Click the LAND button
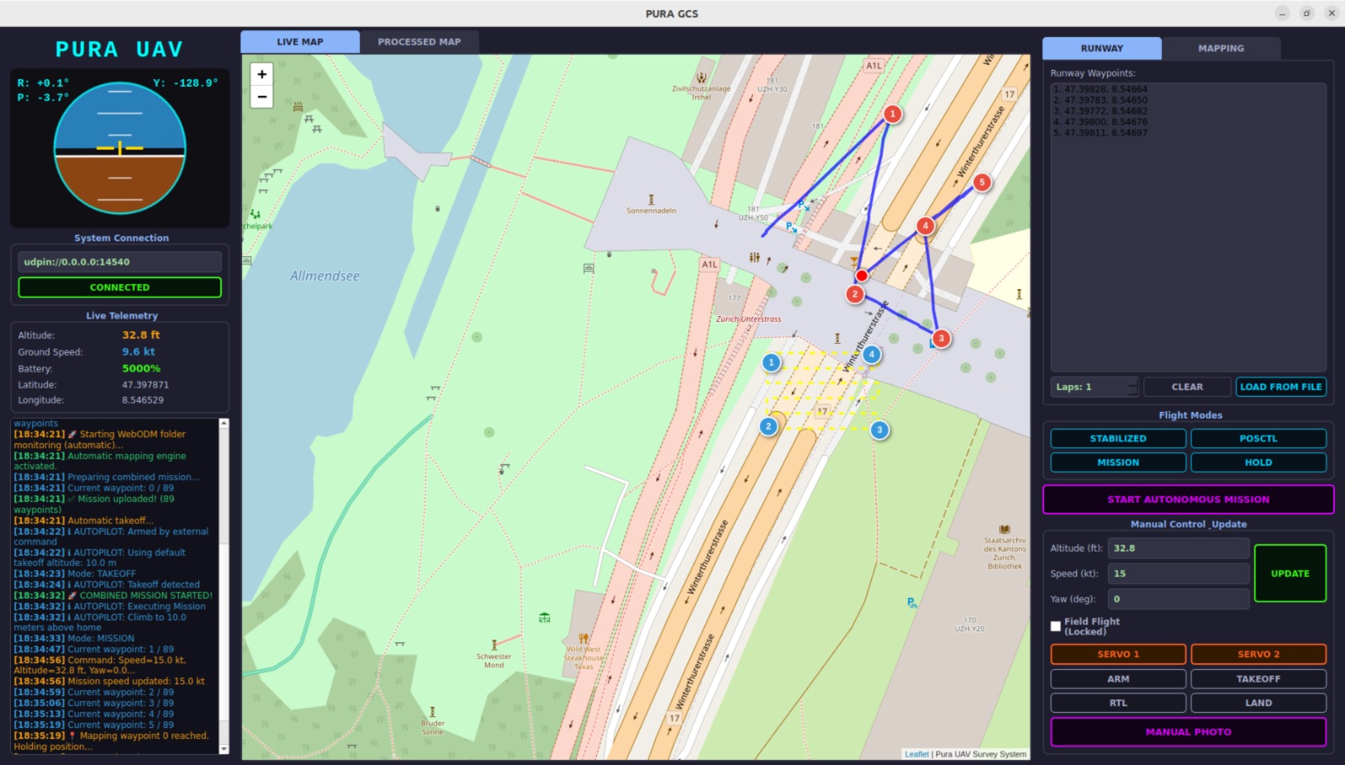The image size is (1345, 765). 1258,703
